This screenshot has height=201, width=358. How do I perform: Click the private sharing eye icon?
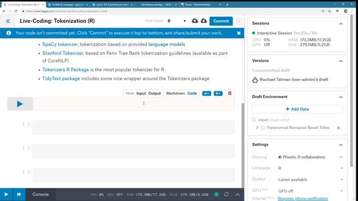pos(280,157)
